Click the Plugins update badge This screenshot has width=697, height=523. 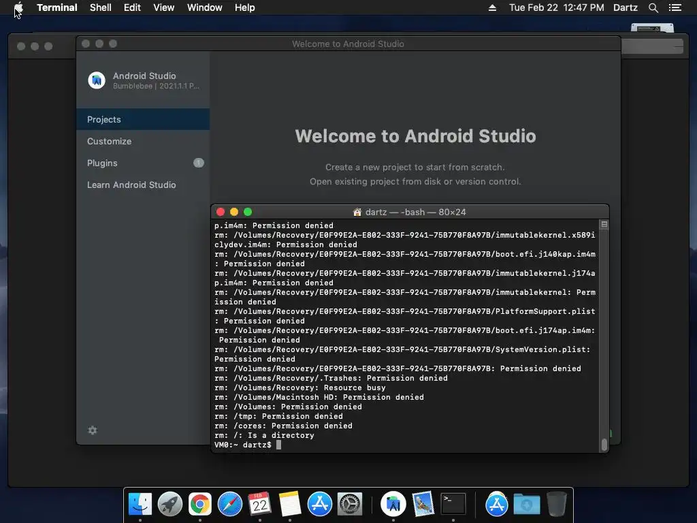pyautogui.click(x=198, y=163)
